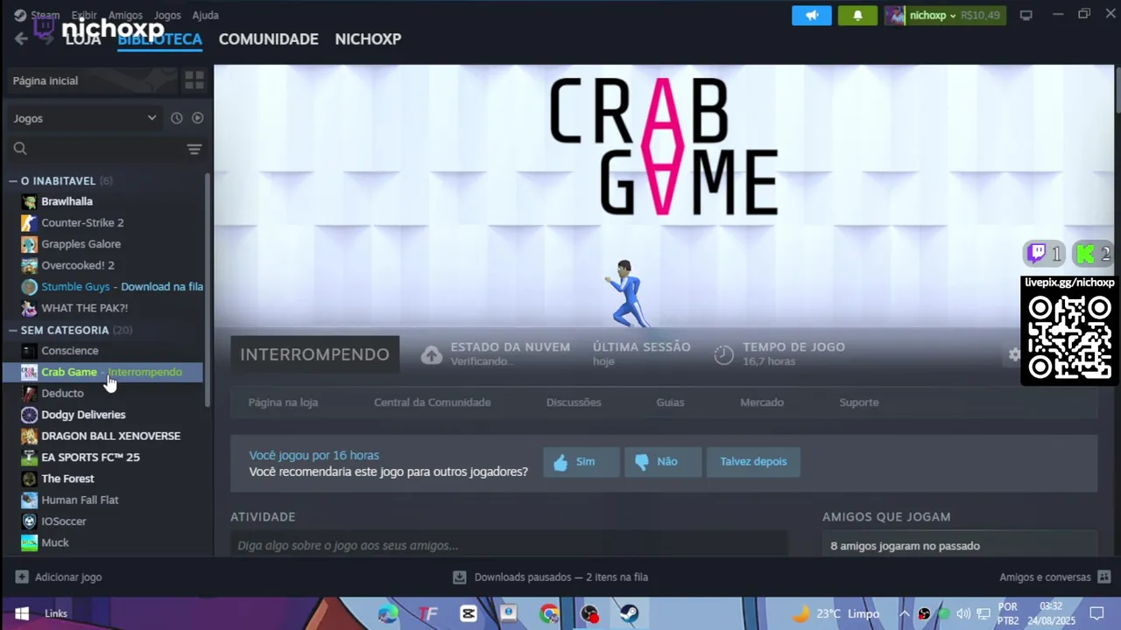
Task: Open Google Chrome from the taskbar
Action: (549, 613)
